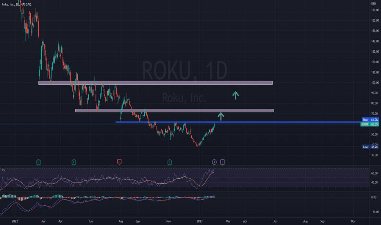
Task: Click the USD currency label above the price axis
Action: (374, 4)
